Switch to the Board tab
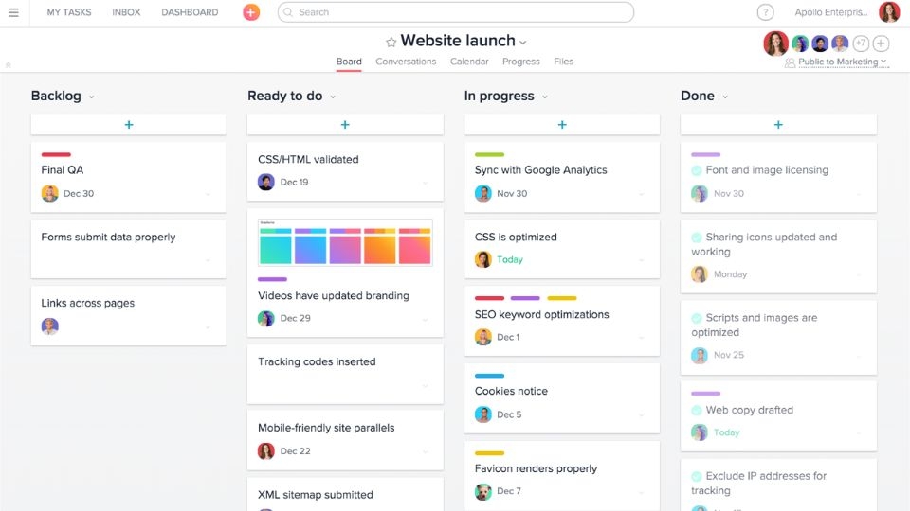910x511 pixels. (x=349, y=62)
